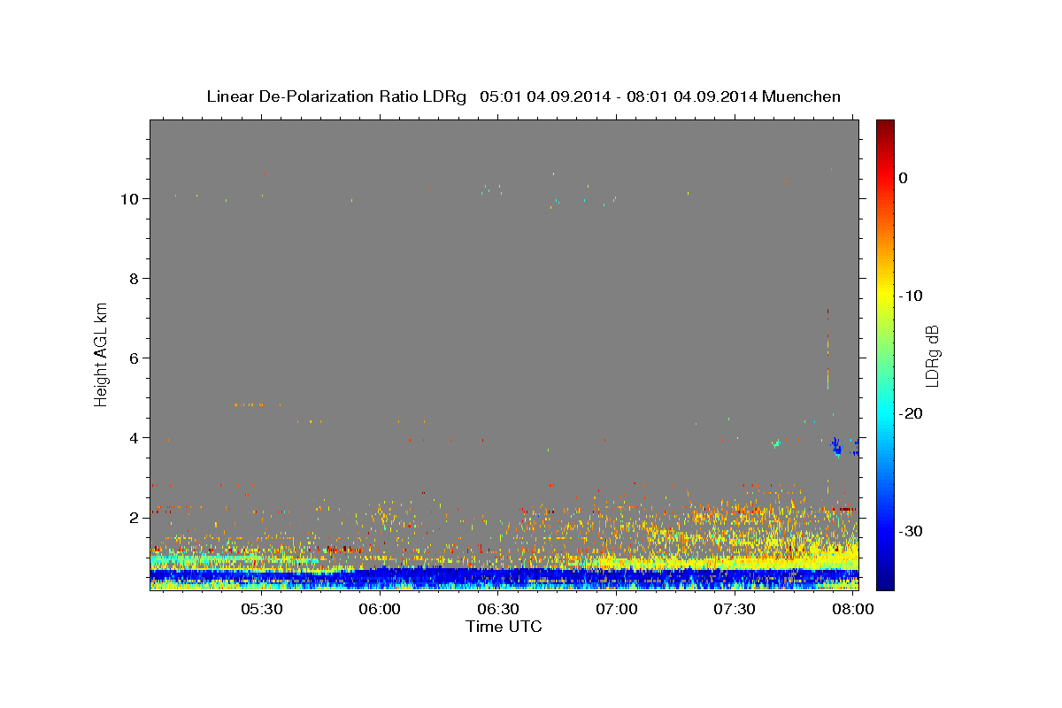
Task: Click the colorbar value -10
Action: [910, 296]
